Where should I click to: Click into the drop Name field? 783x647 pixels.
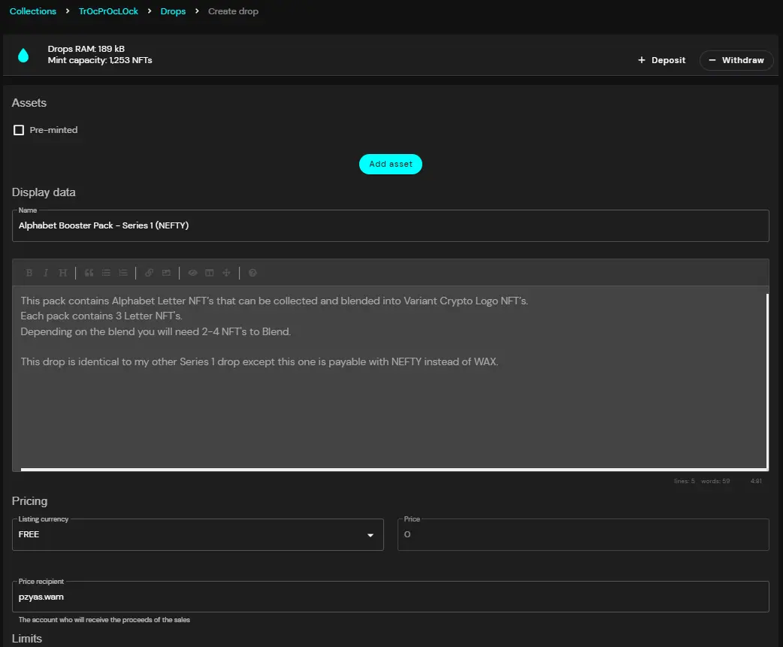[x=391, y=225]
